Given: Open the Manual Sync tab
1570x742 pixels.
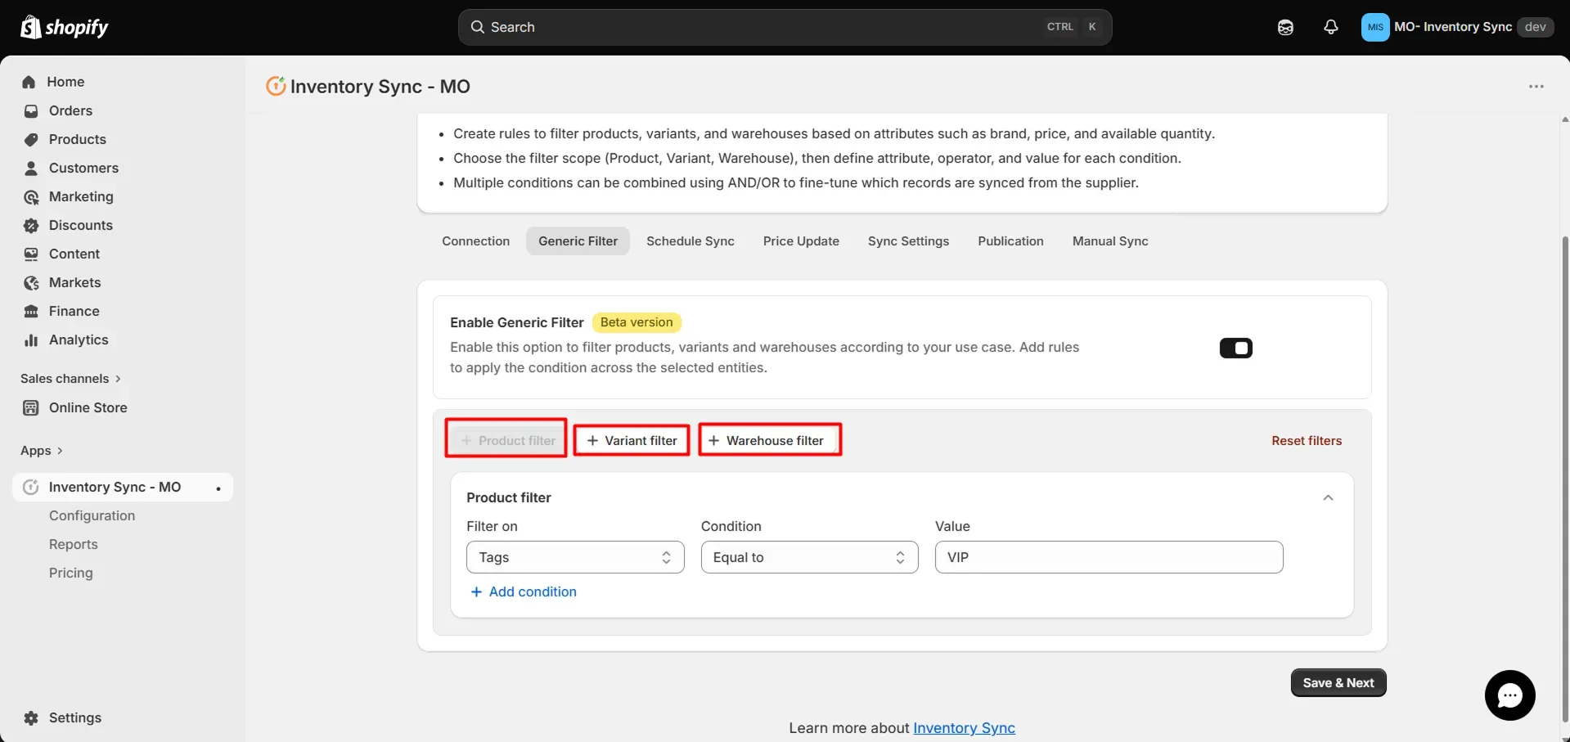Looking at the screenshot, I should [x=1110, y=241].
